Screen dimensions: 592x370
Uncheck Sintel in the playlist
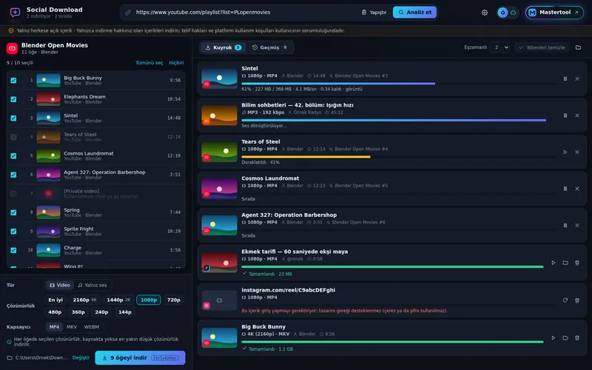coord(13,118)
